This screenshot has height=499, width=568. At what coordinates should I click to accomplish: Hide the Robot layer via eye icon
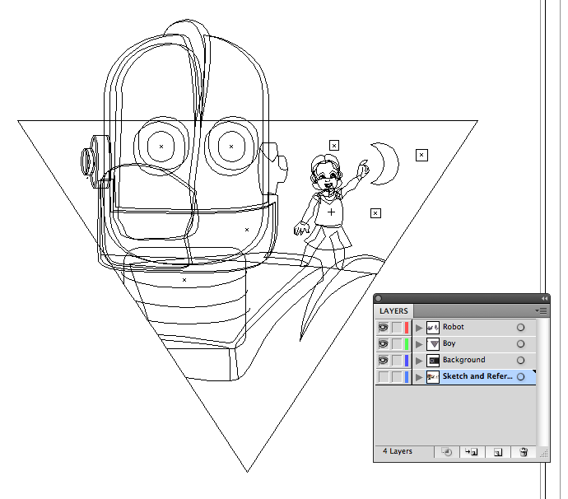click(x=383, y=328)
